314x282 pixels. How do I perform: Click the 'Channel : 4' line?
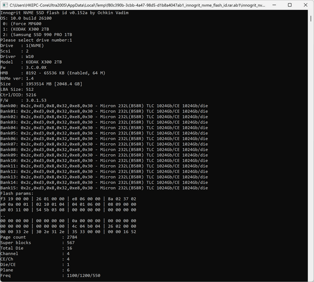[x=35, y=254]
